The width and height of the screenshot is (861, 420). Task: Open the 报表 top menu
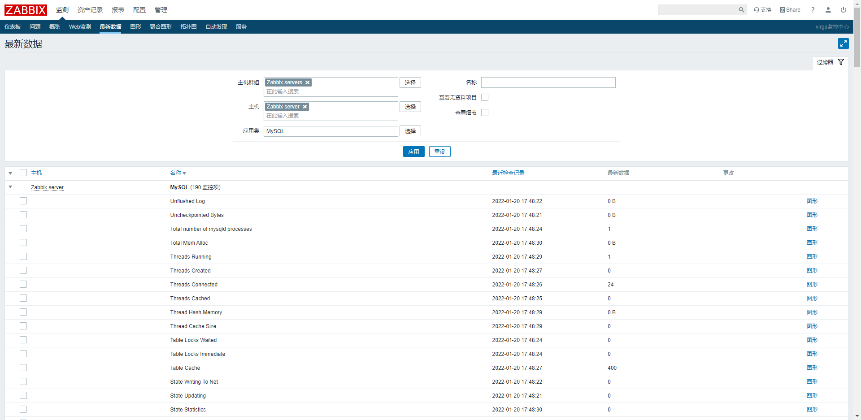pos(118,10)
